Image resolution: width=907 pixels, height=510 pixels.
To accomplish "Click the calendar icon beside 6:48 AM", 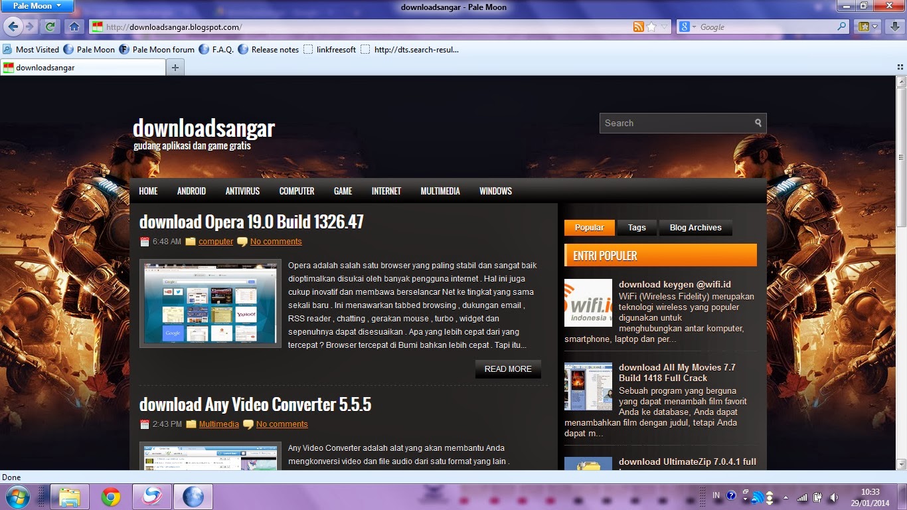I will [145, 242].
